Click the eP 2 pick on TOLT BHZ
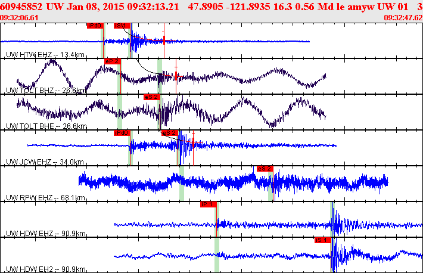Image resolution: width=423 pixels, height=273 pixels. tap(113, 61)
